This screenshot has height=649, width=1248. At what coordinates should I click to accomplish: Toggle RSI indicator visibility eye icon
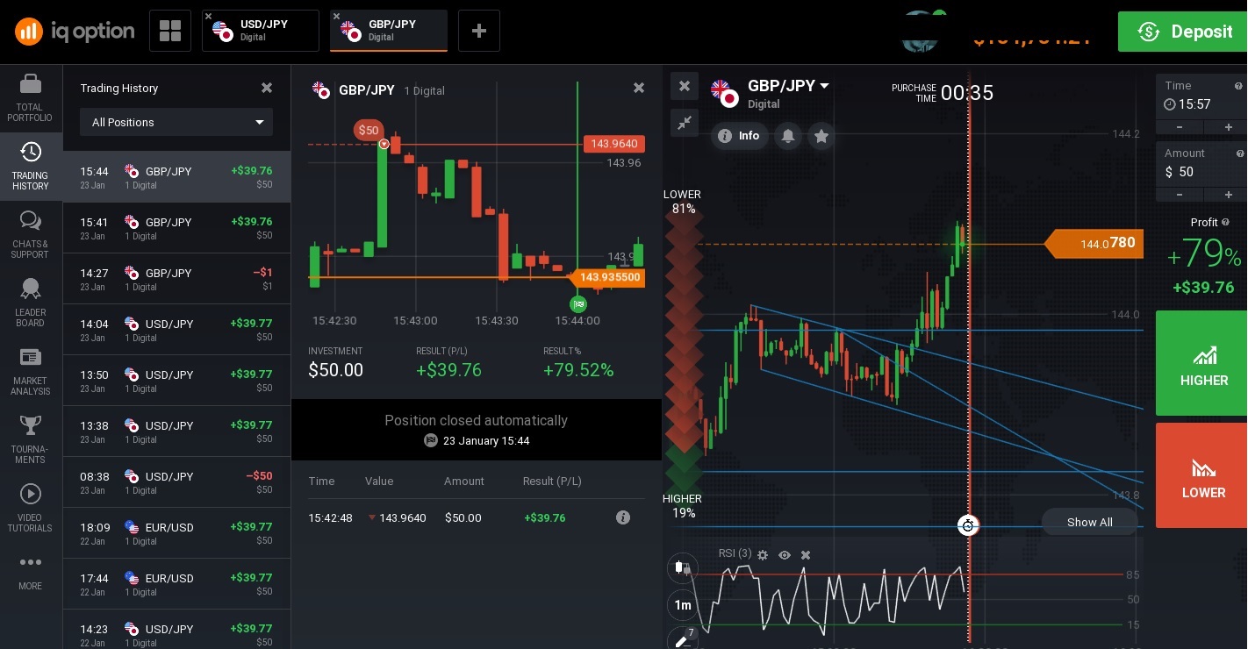point(785,555)
